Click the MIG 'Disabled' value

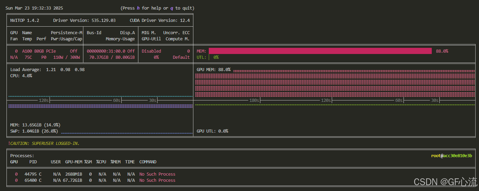tap(151, 51)
